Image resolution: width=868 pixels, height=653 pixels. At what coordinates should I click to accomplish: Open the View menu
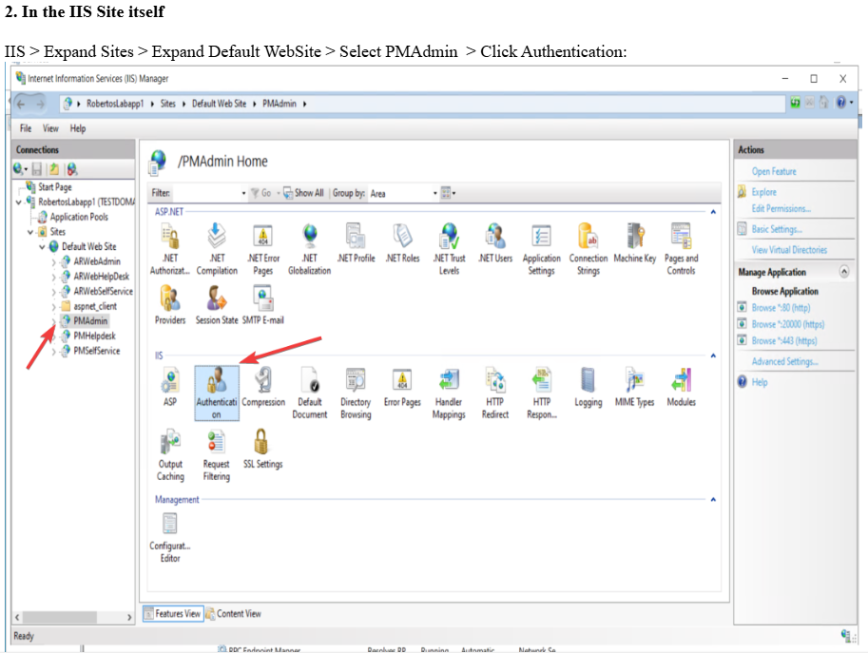(50, 127)
